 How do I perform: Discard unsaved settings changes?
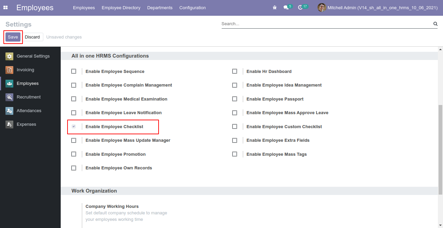tap(32, 37)
